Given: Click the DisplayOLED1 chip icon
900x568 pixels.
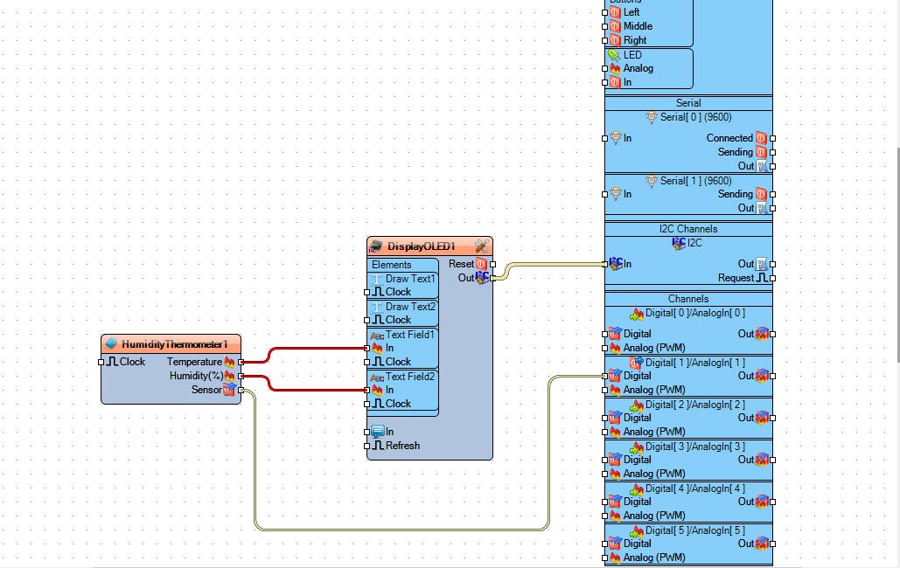Looking at the screenshot, I should (376, 246).
